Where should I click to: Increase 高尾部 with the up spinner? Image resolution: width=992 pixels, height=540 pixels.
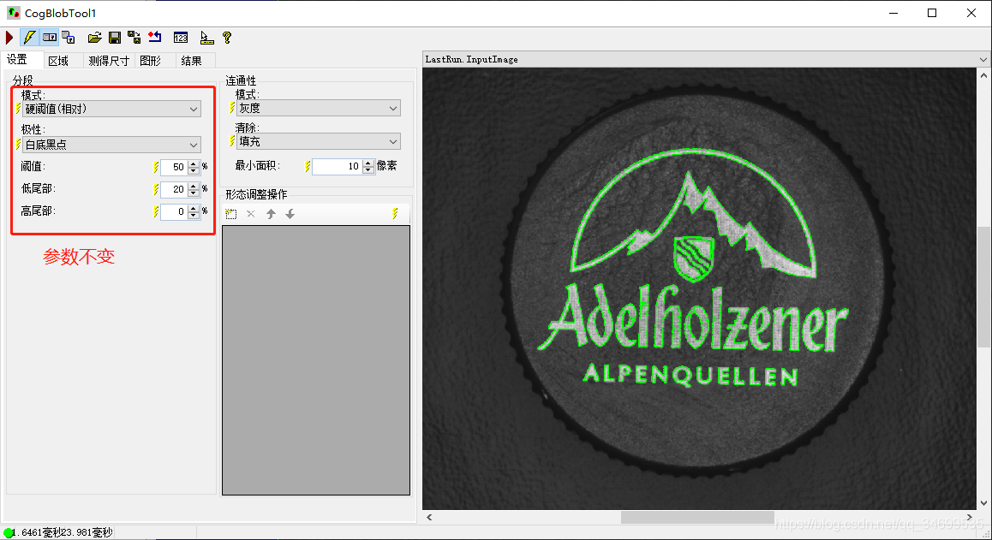194,208
